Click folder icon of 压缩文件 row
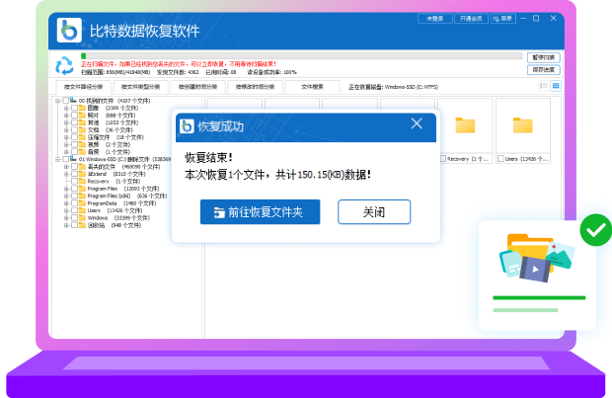Viewport: 612px width, 398px height. tap(82, 137)
